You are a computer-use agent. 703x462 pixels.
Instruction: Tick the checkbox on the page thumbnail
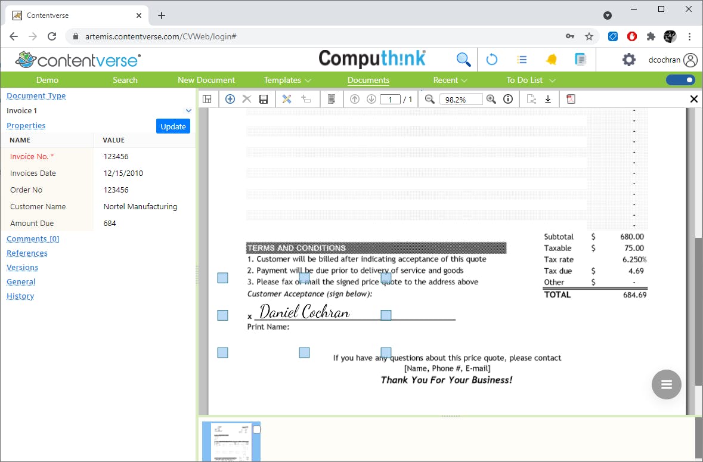point(256,429)
